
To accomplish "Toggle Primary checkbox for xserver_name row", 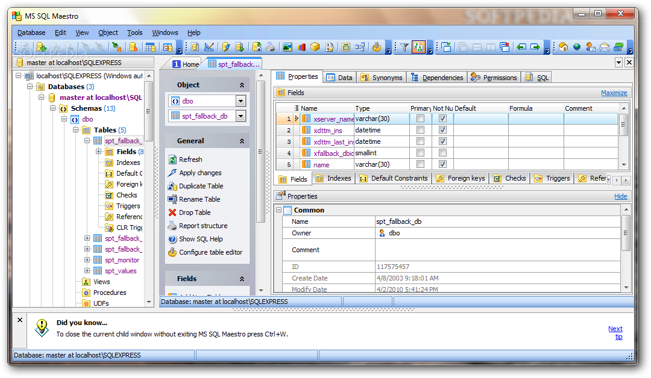I will coord(421,119).
